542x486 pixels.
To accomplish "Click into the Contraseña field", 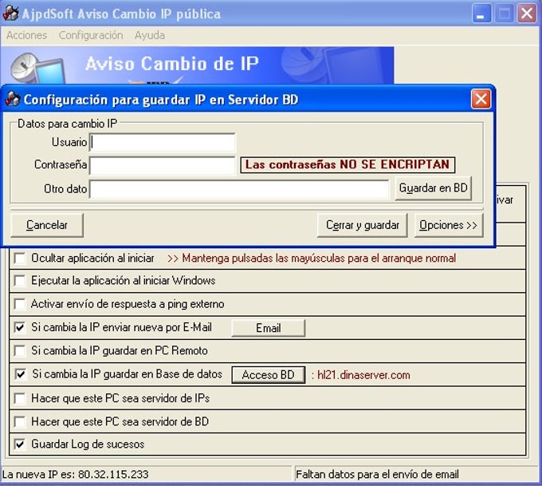I will (163, 165).
